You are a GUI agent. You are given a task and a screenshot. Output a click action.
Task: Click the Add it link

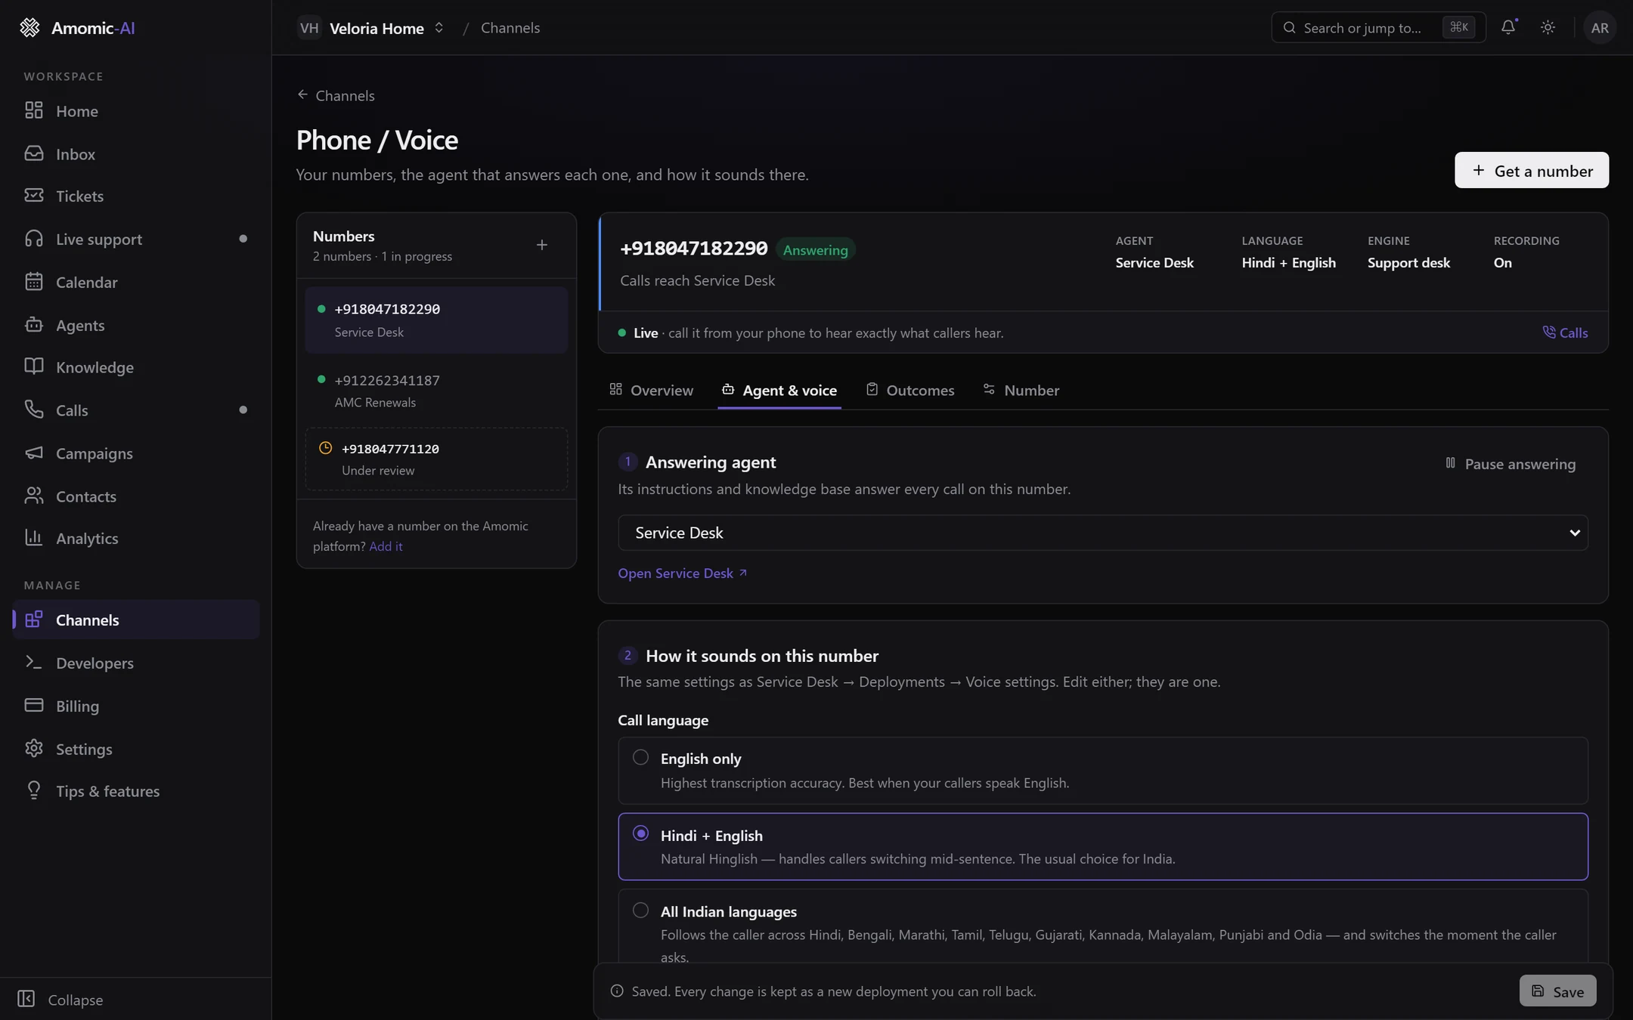point(386,546)
